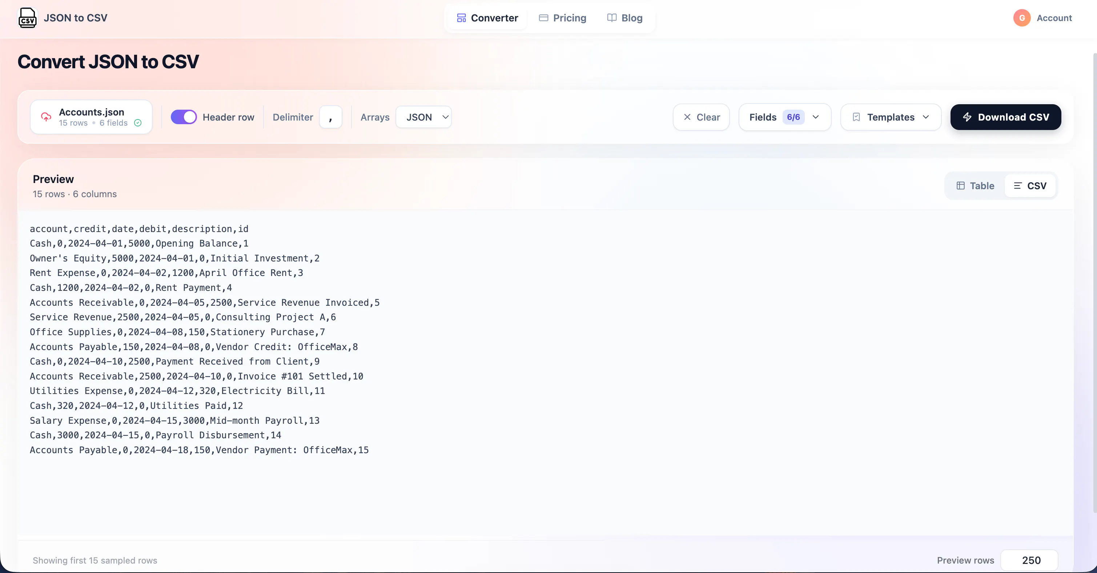This screenshot has height=573, width=1097.
Task: Click the lines icon beside CSV view
Action: [x=1017, y=186]
